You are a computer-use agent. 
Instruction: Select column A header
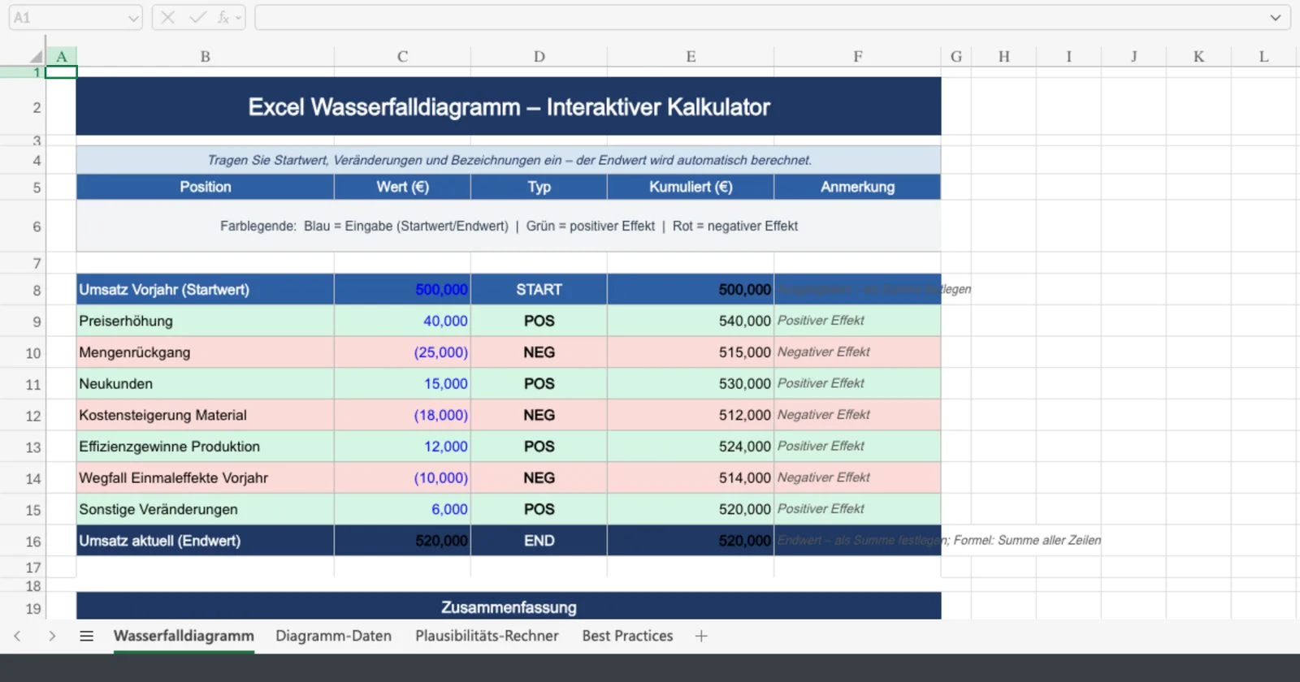coord(61,56)
